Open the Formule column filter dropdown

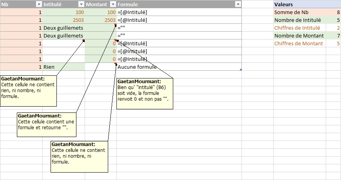click(x=238, y=4)
